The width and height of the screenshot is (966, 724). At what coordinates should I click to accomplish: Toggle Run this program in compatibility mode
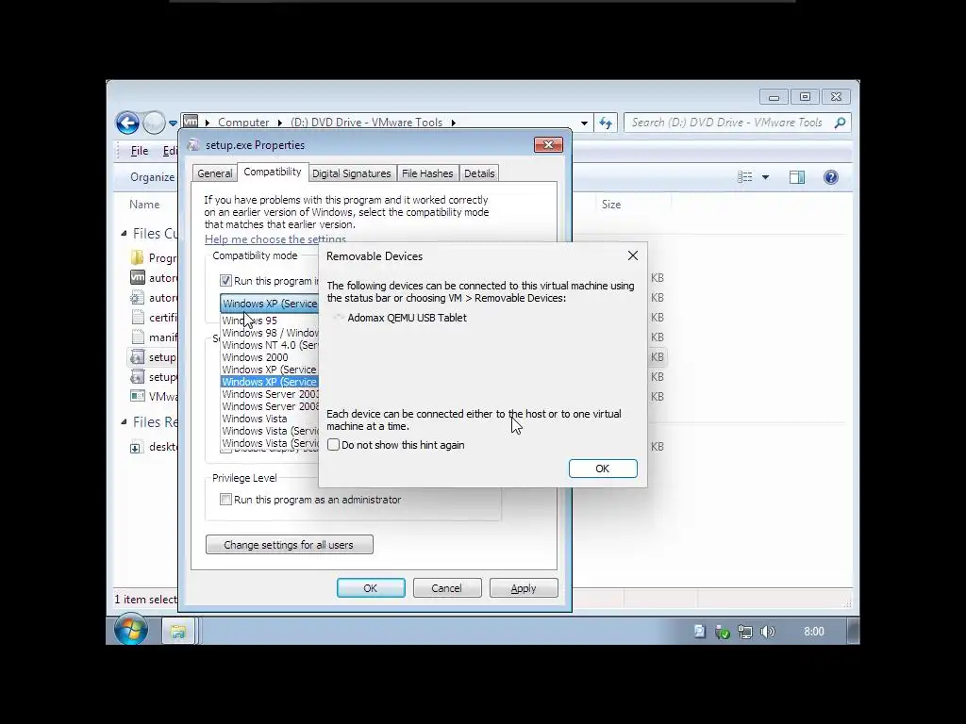[x=226, y=281]
